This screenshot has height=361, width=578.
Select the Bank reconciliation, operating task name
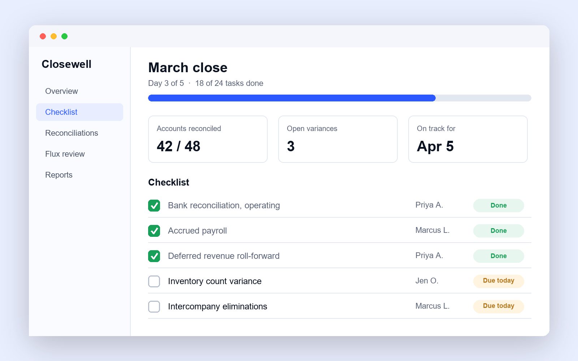tap(224, 205)
